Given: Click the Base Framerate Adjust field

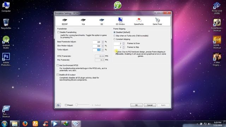Looking at the screenshot, I should point(97,42).
